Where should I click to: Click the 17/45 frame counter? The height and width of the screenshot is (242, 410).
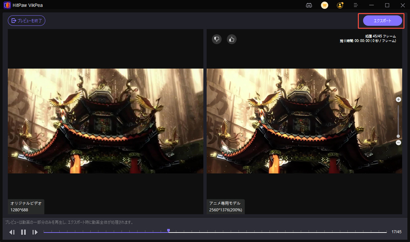pos(397,232)
